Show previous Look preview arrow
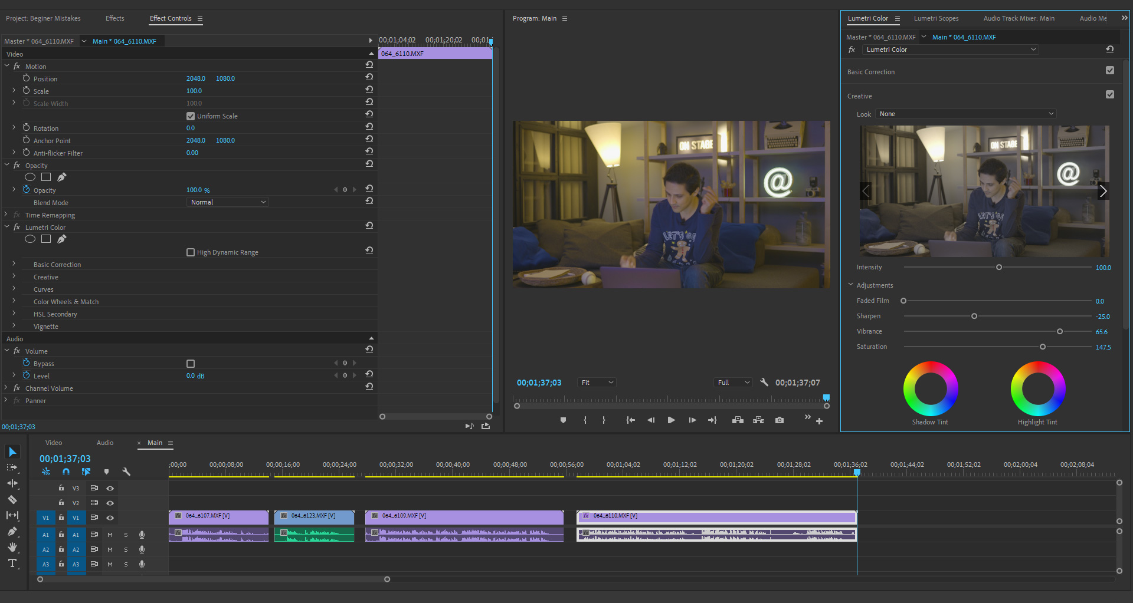Image resolution: width=1133 pixels, height=603 pixels. click(866, 191)
